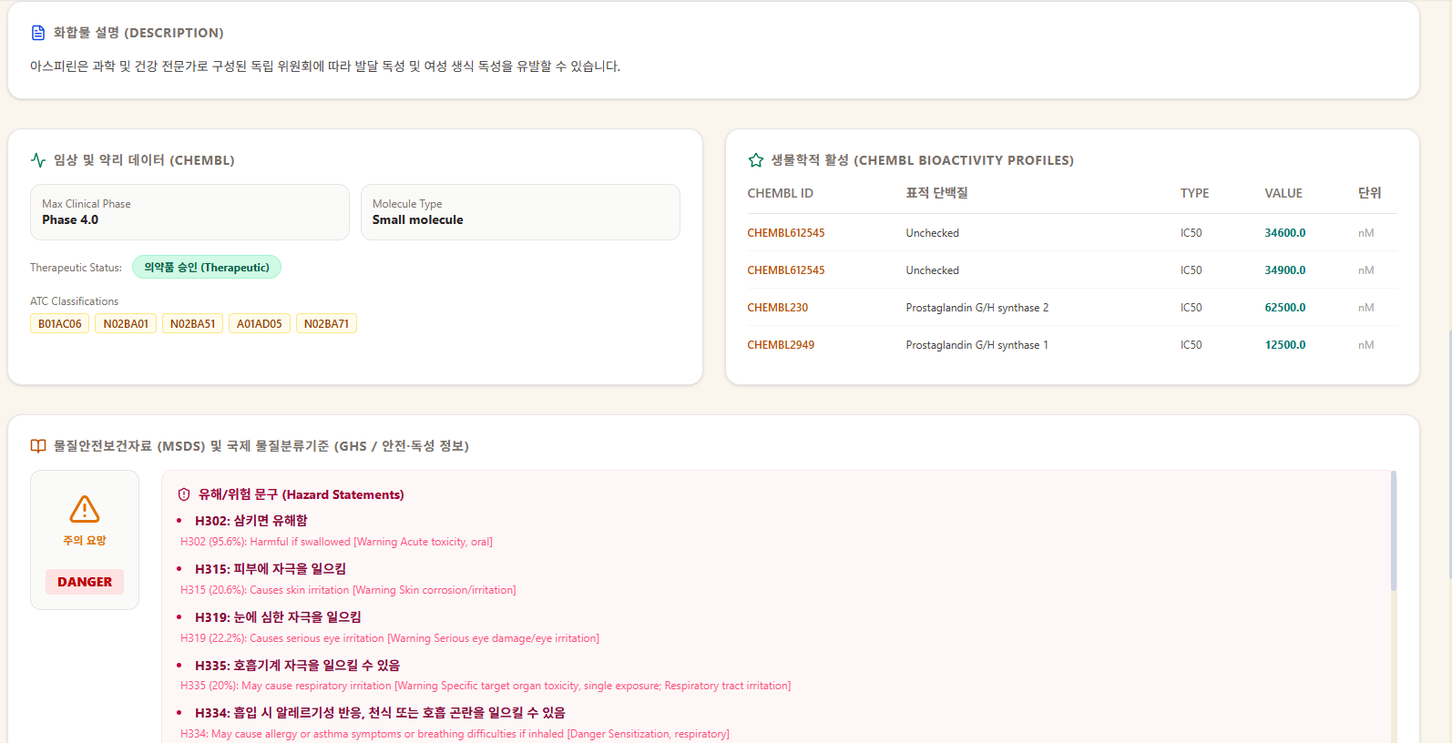This screenshot has height=743, width=1452.
Task: Click the 표적 단백질 column header
Action: click(x=936, y=193)
